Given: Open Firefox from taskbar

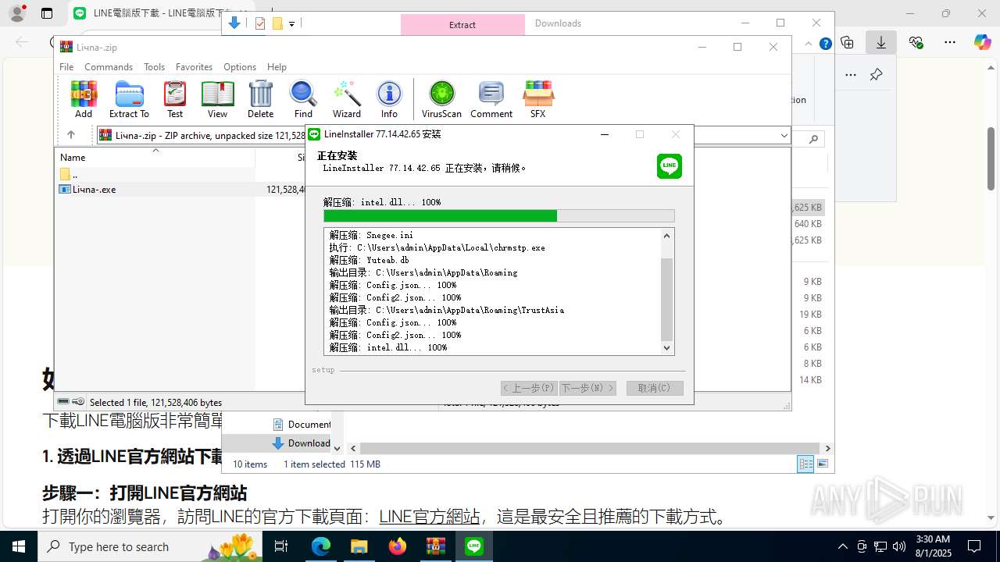Looking at the screenshot, I should click(x=398, y=546).
